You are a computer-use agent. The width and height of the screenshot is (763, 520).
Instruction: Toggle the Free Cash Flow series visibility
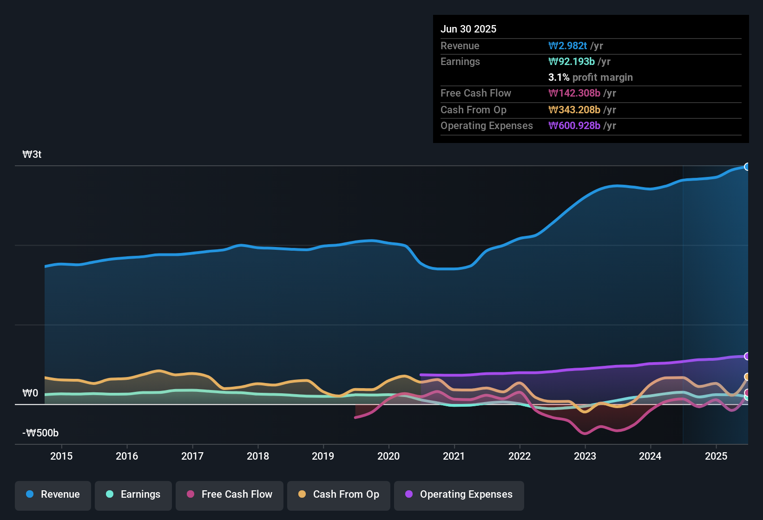(229, 494)
